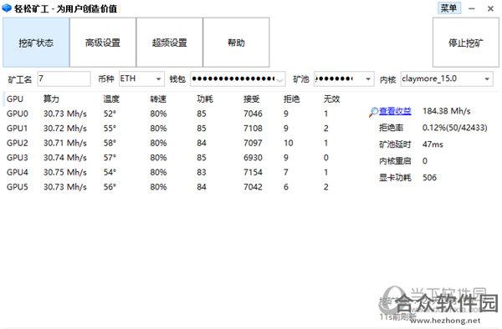This screenshot has height=329, width=502.
Task: Click accepted shares value 7097
Action: coord(253,143)
